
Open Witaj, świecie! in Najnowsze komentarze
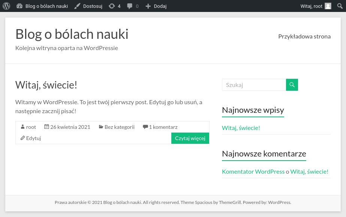pos(309,172)
